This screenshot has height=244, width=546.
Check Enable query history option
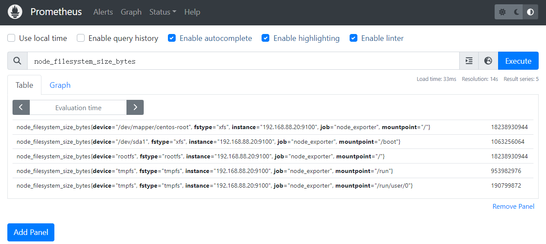81,38
